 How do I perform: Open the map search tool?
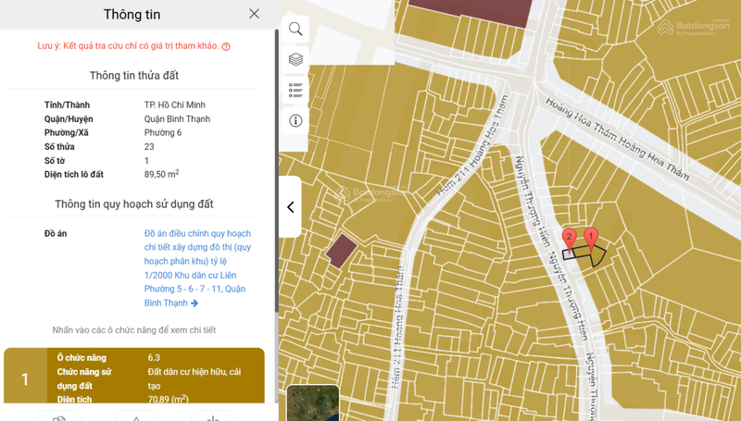pos(295,29)
